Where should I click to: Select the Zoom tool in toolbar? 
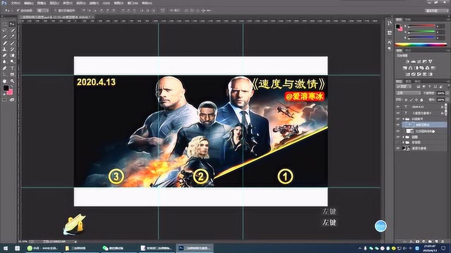tap(12, 81)
